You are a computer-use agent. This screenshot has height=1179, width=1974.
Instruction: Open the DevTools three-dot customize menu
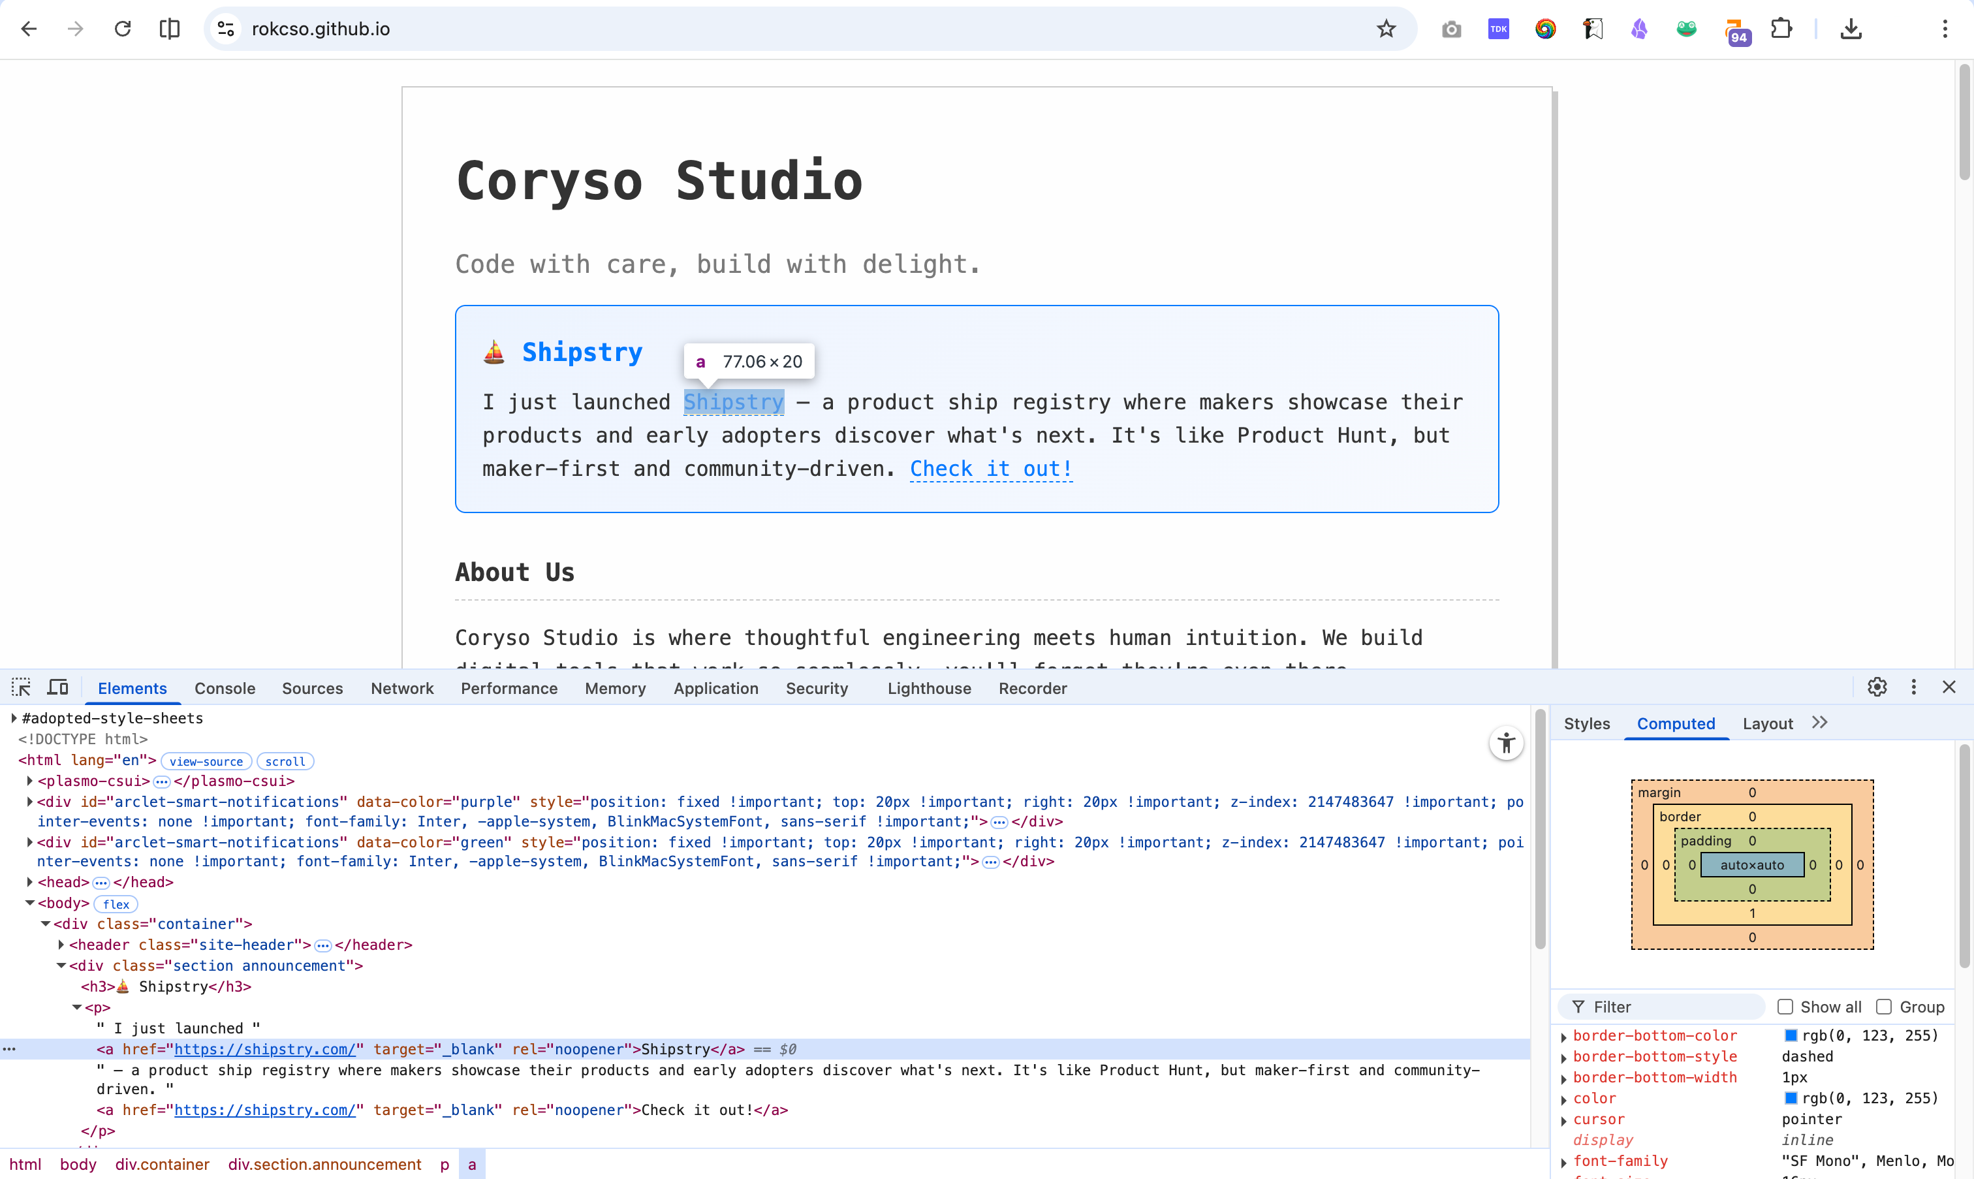[x=1914, y=687]
